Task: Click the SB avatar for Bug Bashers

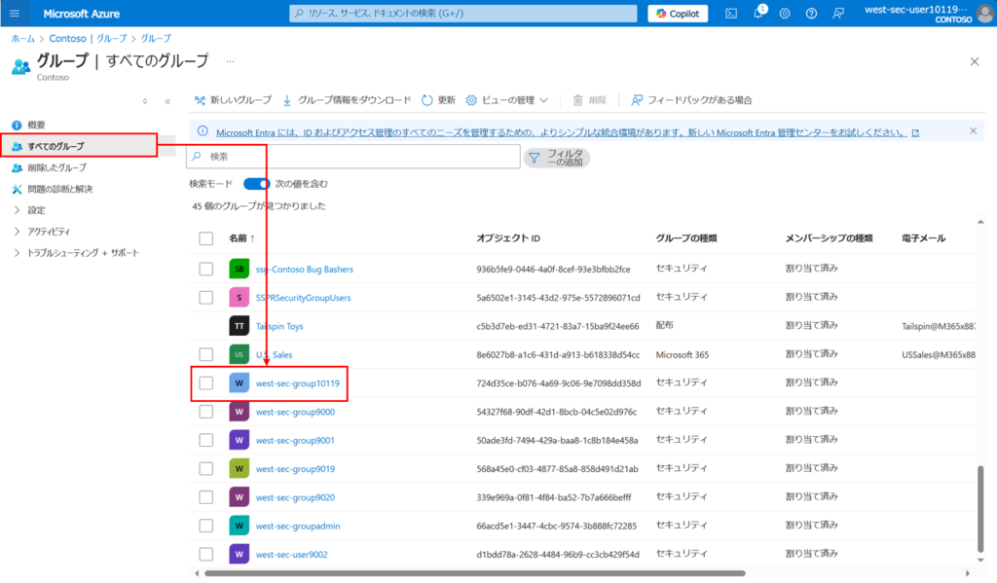Action: click(x=240, y=269)
